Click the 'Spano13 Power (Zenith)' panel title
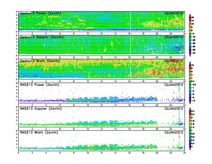 tap(40, 13)
